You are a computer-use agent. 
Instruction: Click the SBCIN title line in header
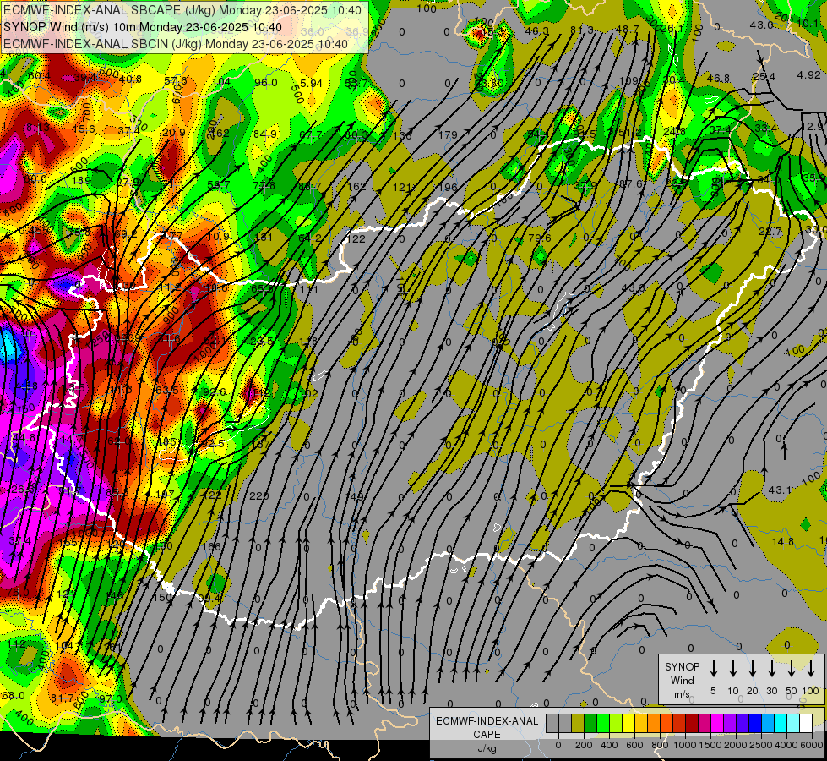pos(176,44)
